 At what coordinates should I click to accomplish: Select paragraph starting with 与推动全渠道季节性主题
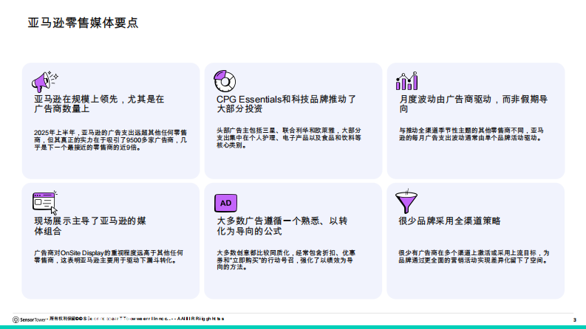tap(471, 134)
